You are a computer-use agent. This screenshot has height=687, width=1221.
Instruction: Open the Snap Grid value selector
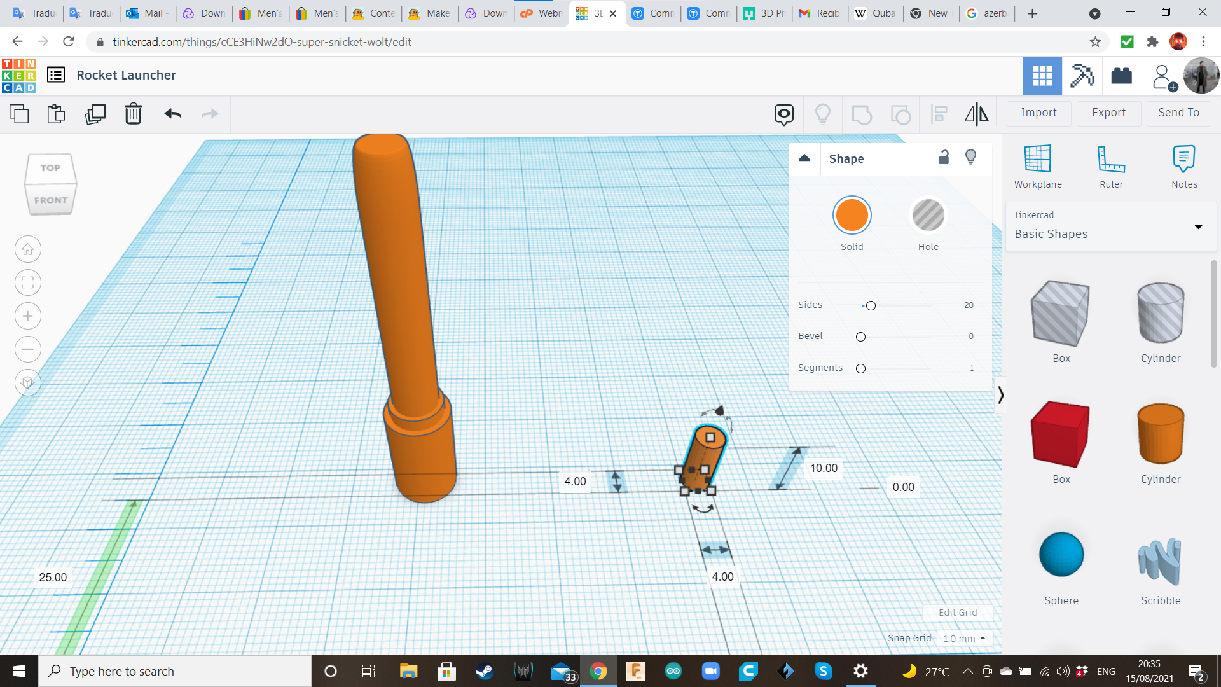click(964, 638)
